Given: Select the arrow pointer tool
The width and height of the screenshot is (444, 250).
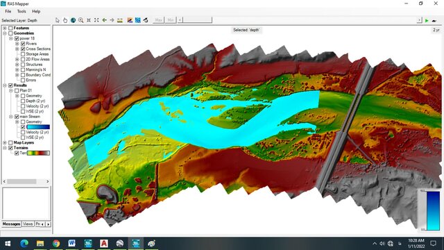Looking at the screenshot, I should pos(58,20).
